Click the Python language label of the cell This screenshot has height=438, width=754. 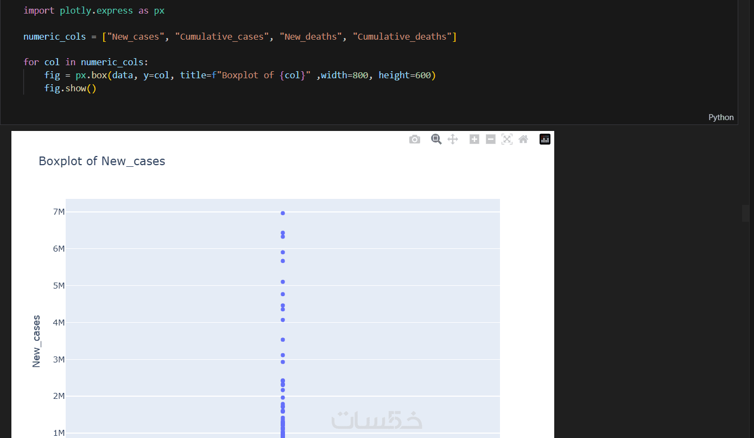(721, 117)
